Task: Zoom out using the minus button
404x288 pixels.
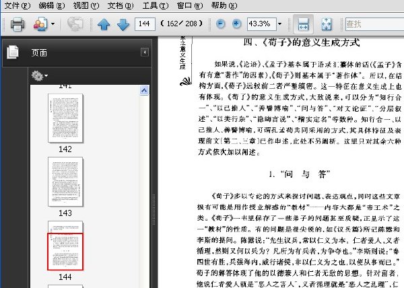Action: pos(220,24)
